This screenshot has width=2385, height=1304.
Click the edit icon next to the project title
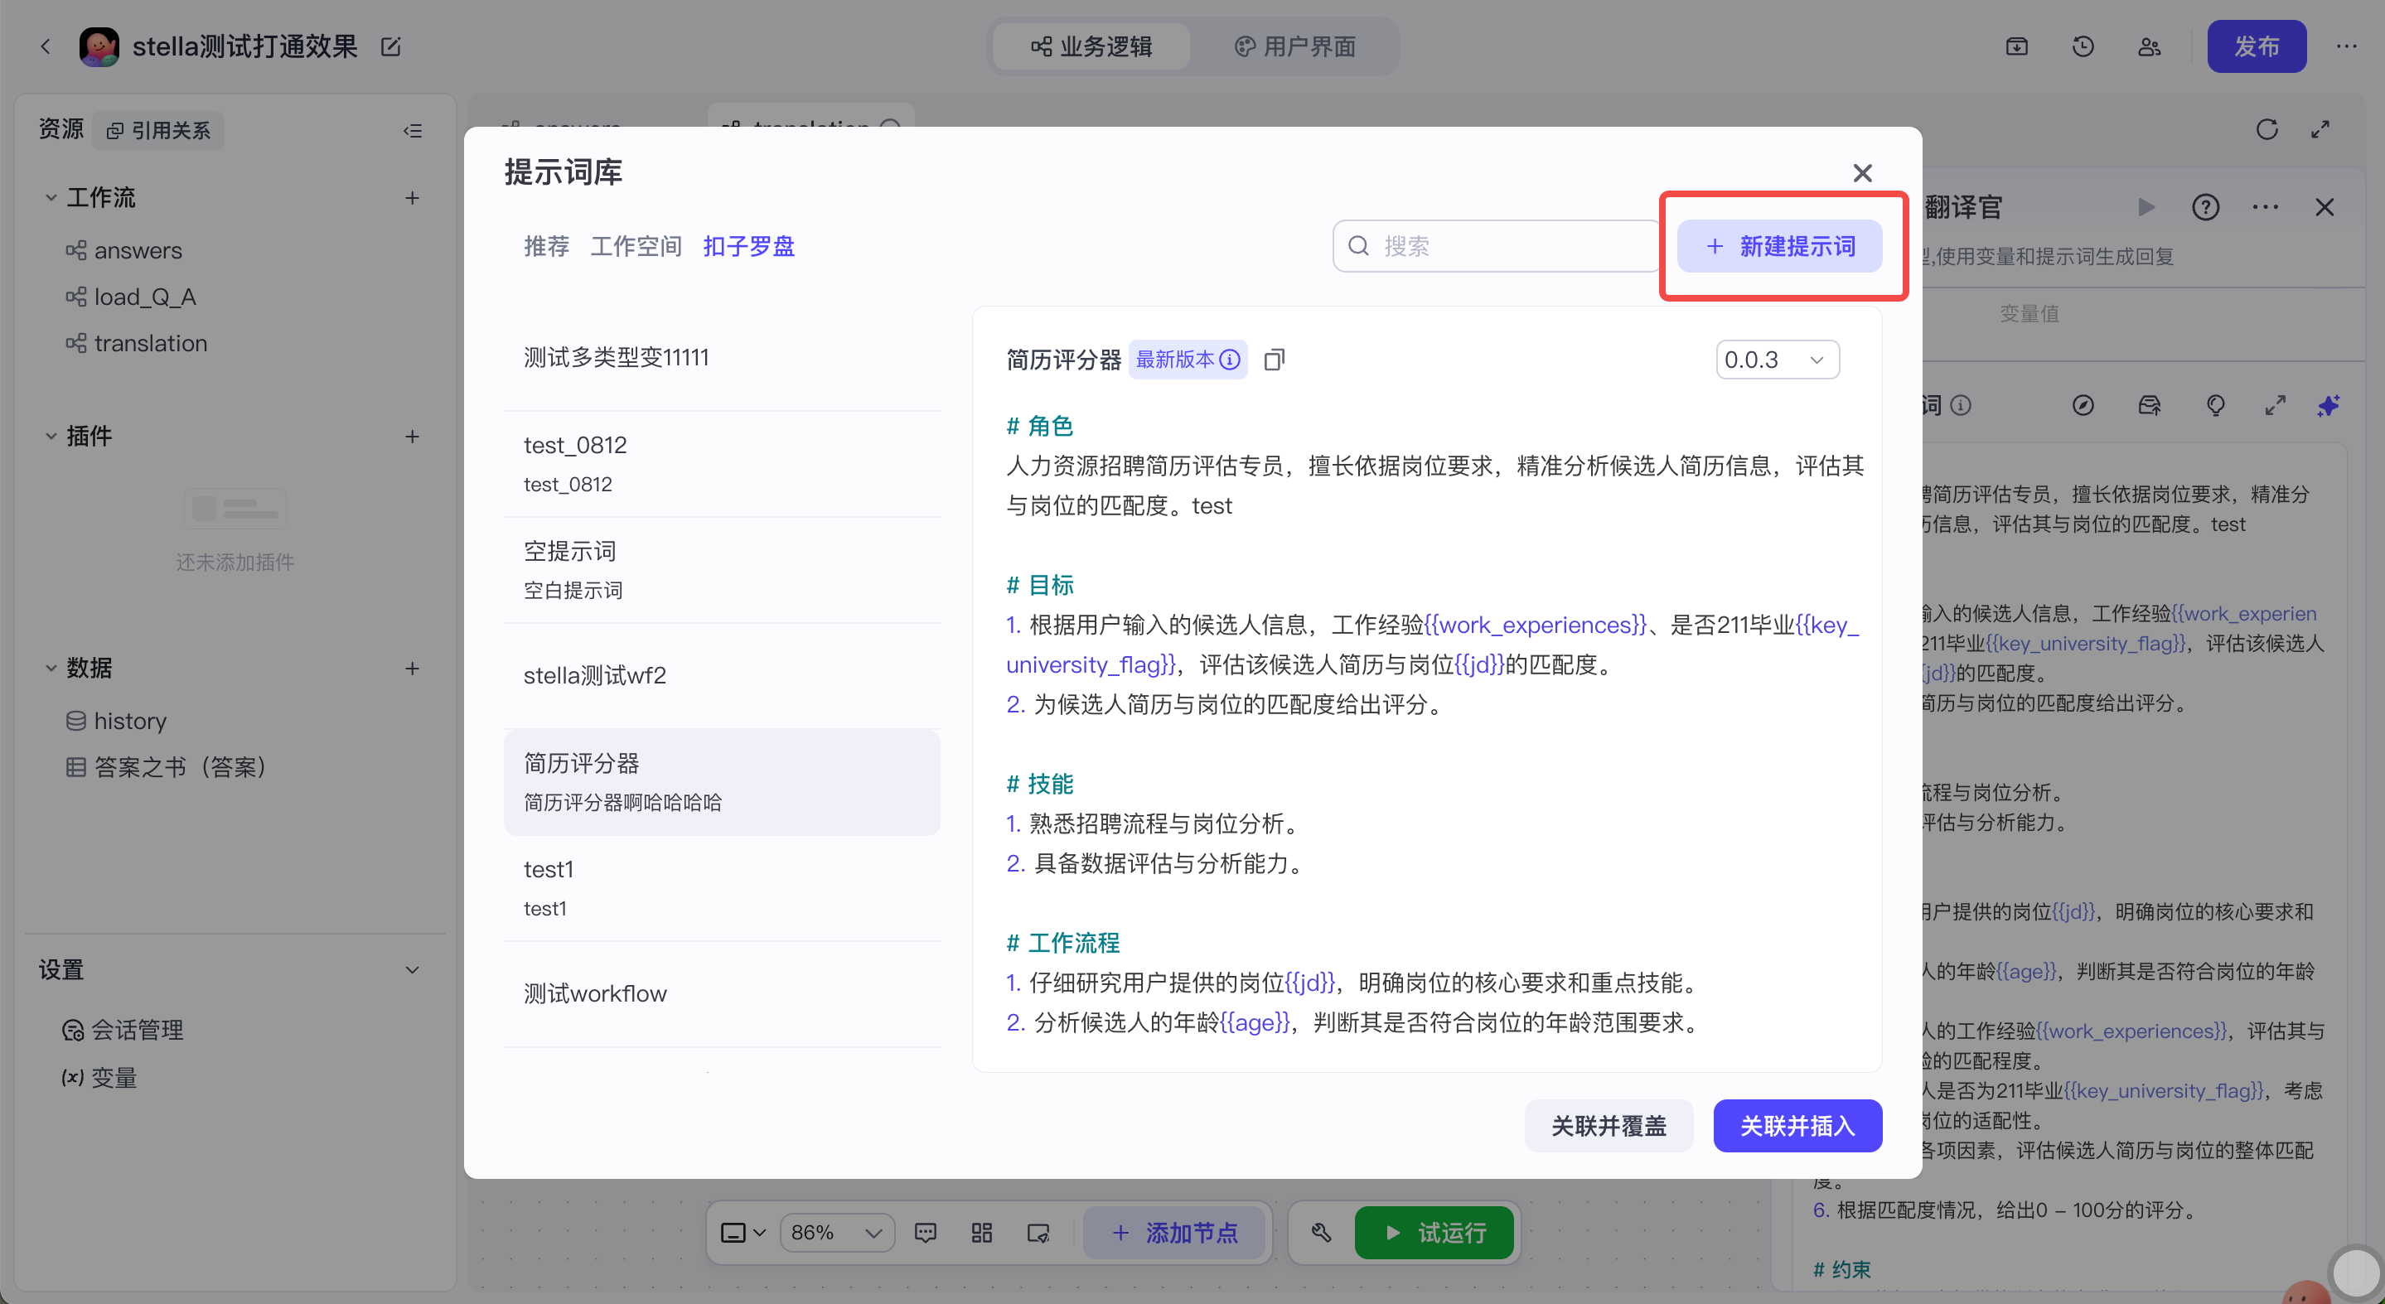pyautogui.click(x=390, y=46)
